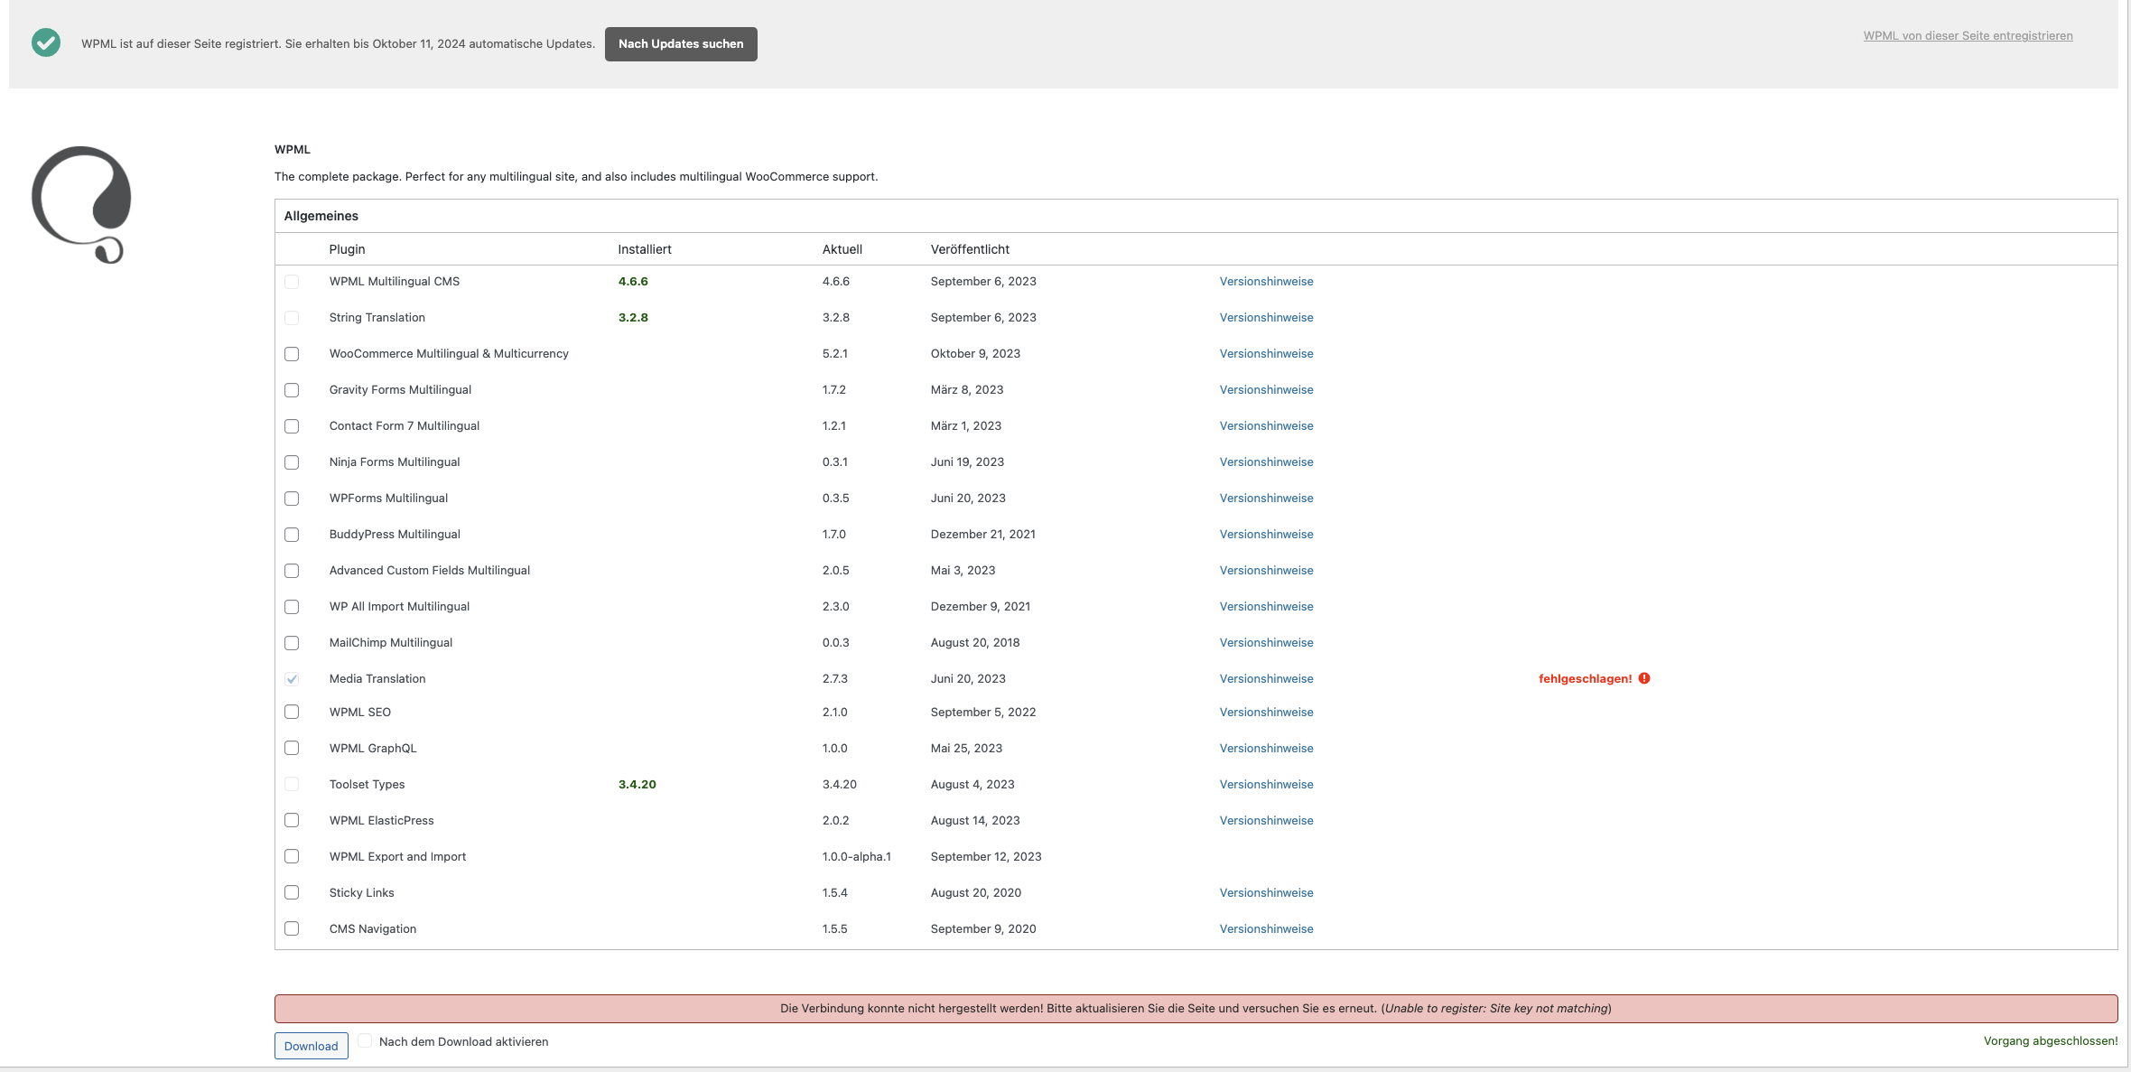Screen dimensions: 2131x1072
Task: Click the 'Toolset Types' plugin name
Action: point(367,785)
